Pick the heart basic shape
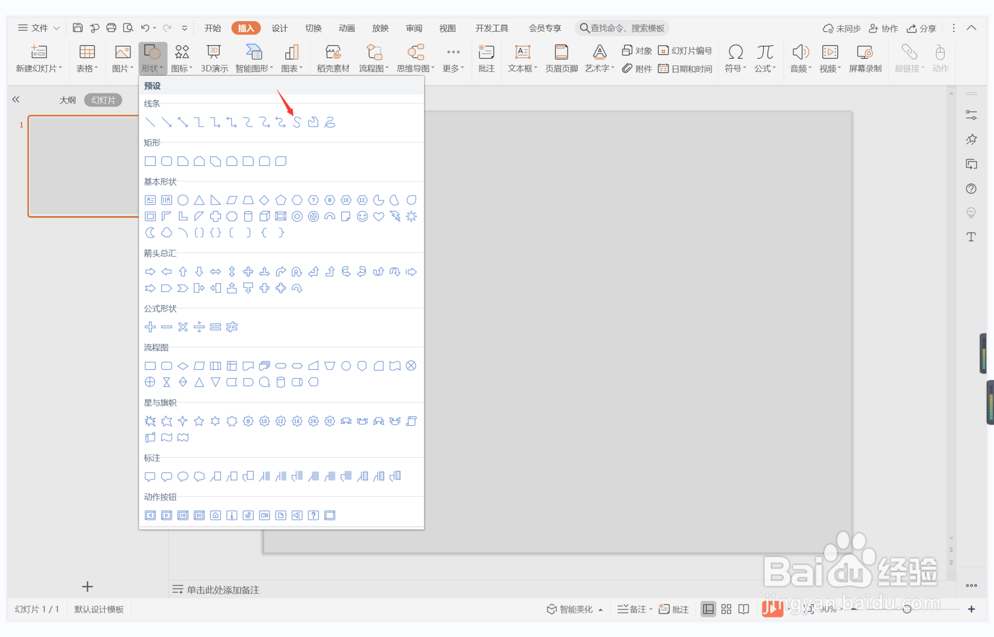This screenshot has width=994, height=637. [x=379, y=216]
